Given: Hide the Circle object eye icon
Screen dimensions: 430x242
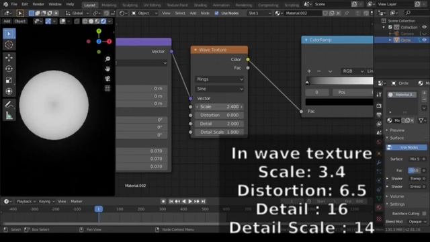Looking at the screenshot, I should (x=424, y=40).
